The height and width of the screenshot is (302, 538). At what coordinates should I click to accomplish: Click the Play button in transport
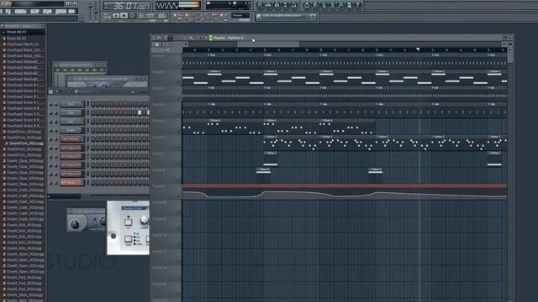click(116, 16)
